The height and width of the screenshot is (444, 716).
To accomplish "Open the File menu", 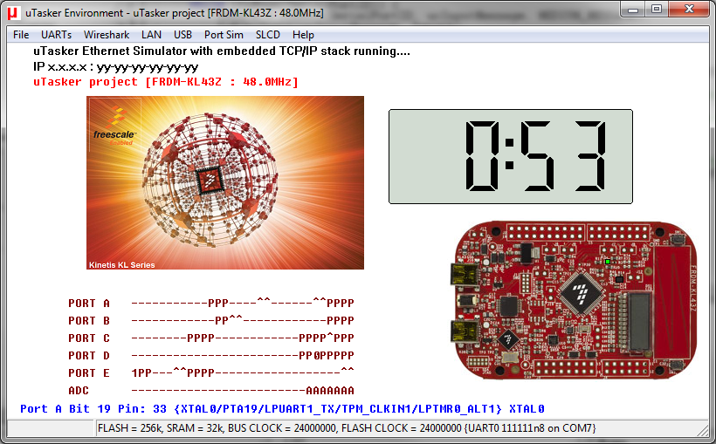I will 21,35.
